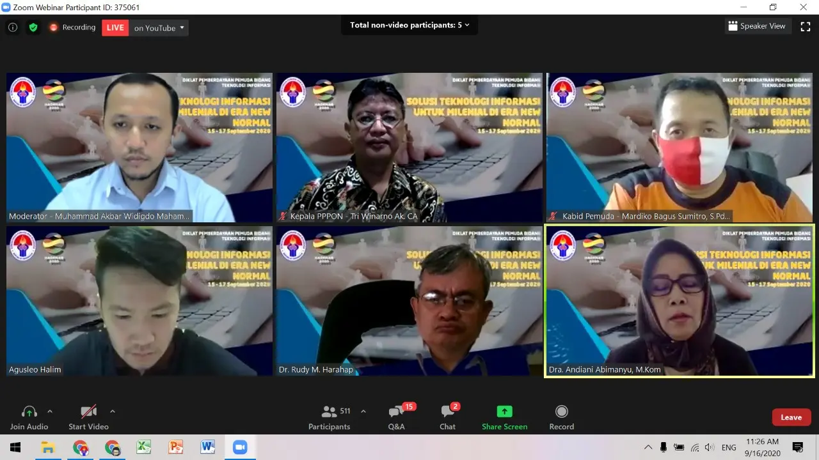Screen dimensions: 819x460
Task: Click the LIVE badge
Action: pyautogui.click(x=115, y=27)
